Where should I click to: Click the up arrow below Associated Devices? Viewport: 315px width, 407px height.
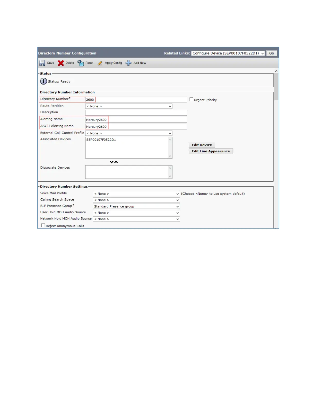pos(116,162)
